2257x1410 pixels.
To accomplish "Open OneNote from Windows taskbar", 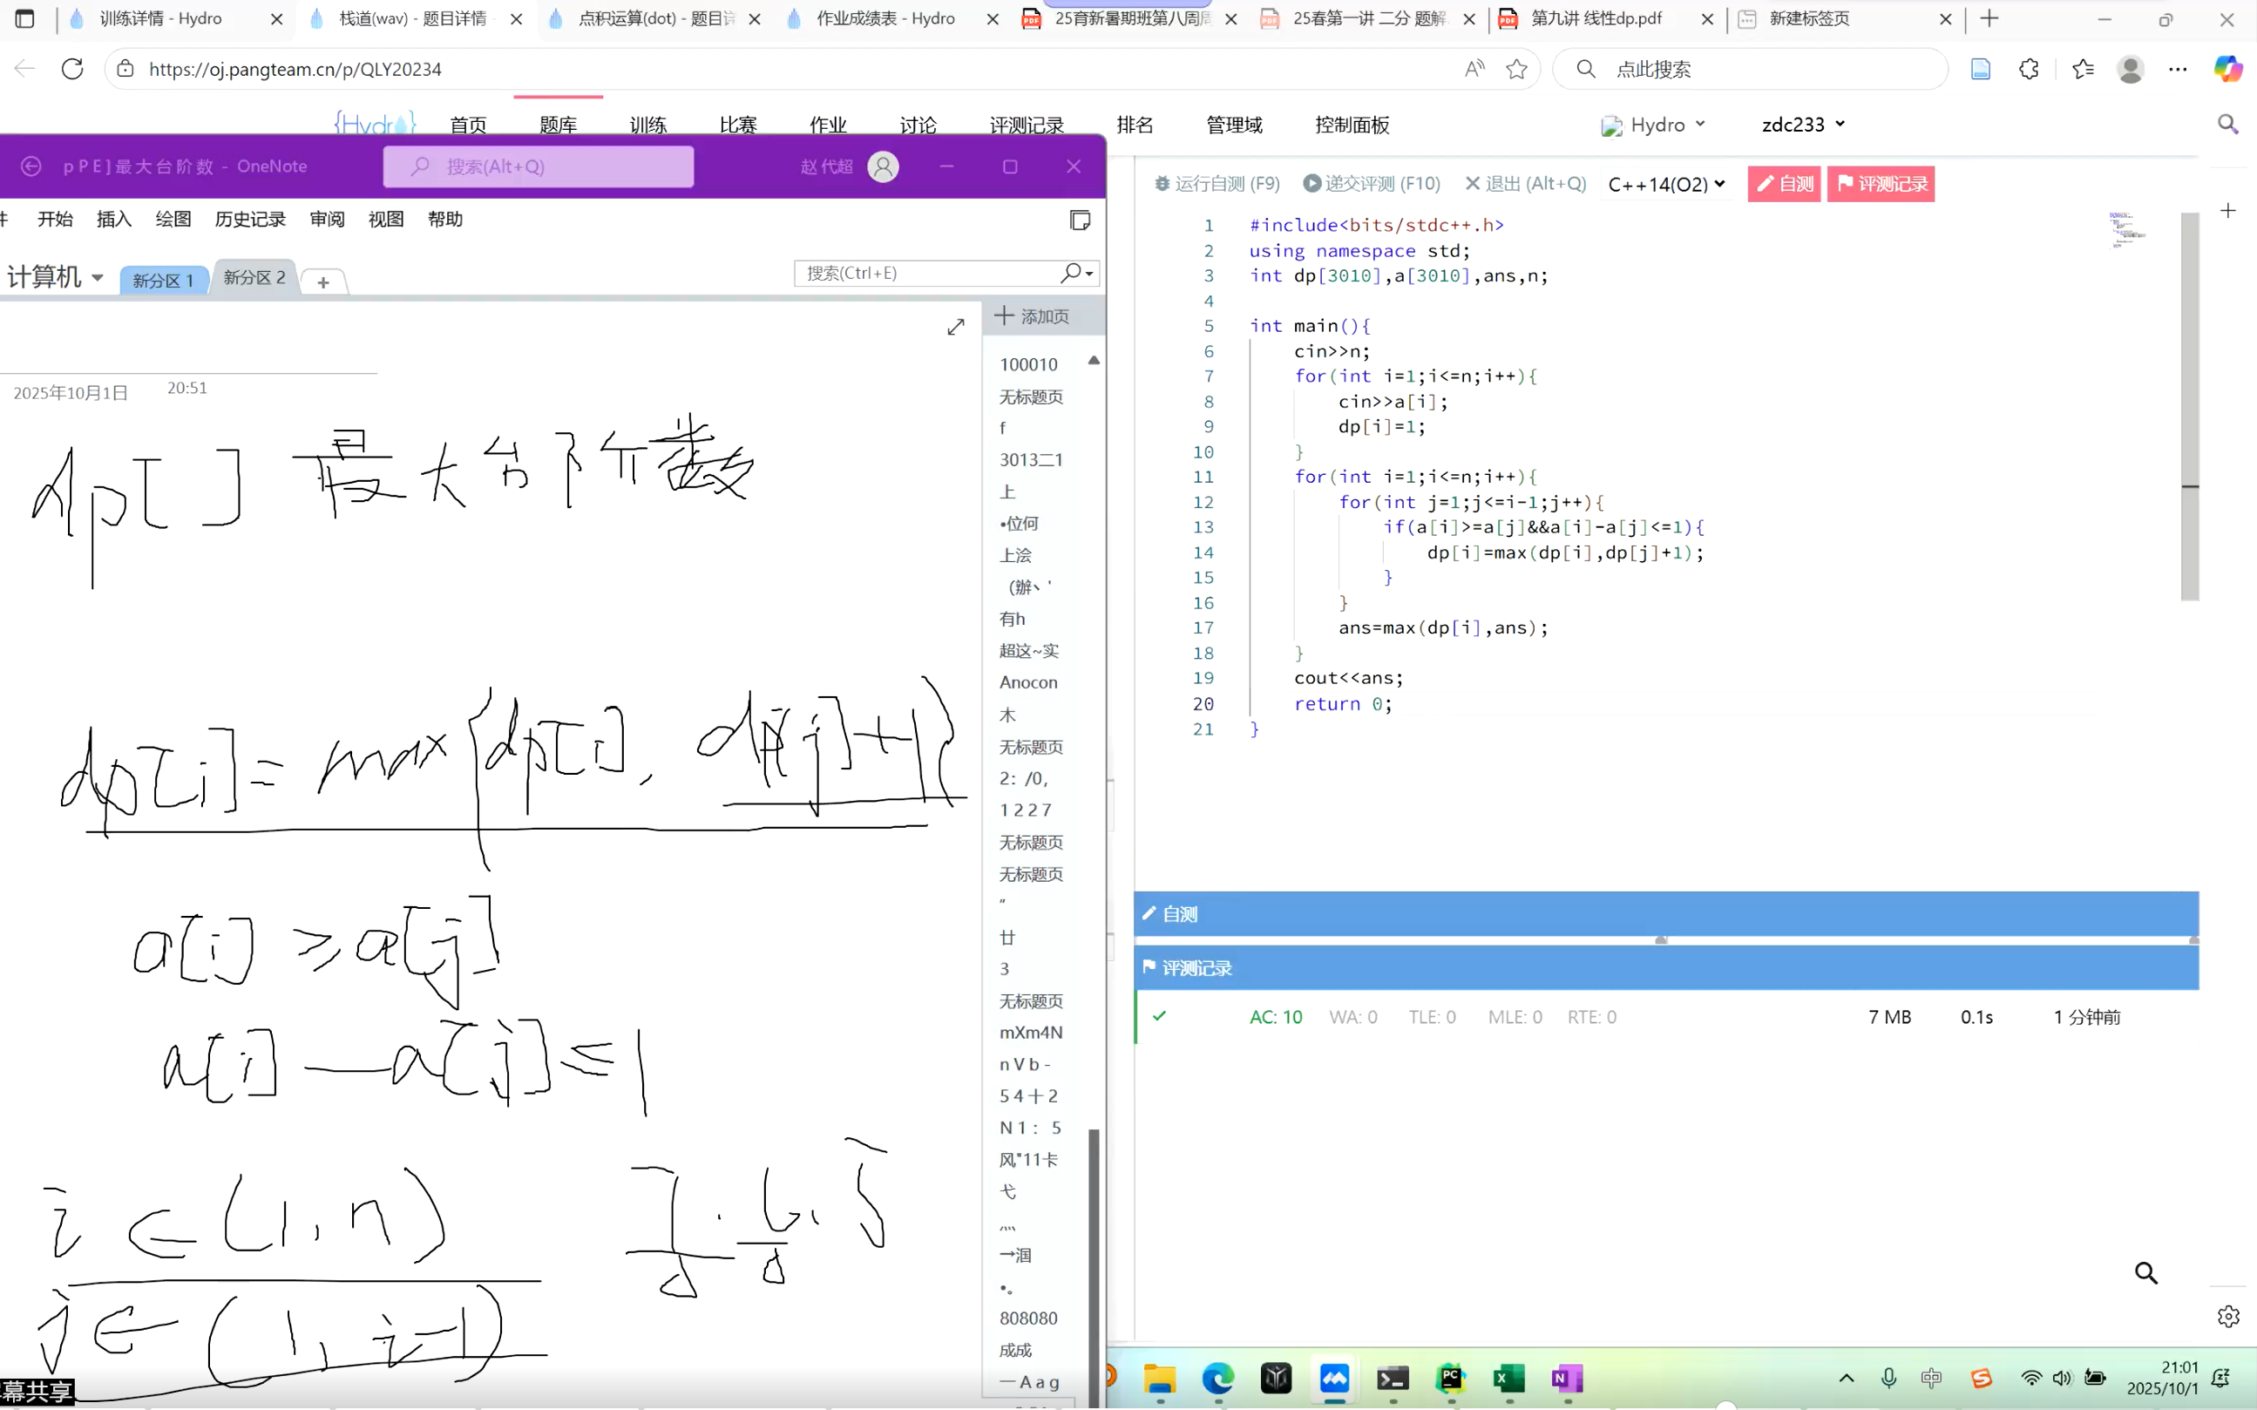I will (x=1567, y=1378).
